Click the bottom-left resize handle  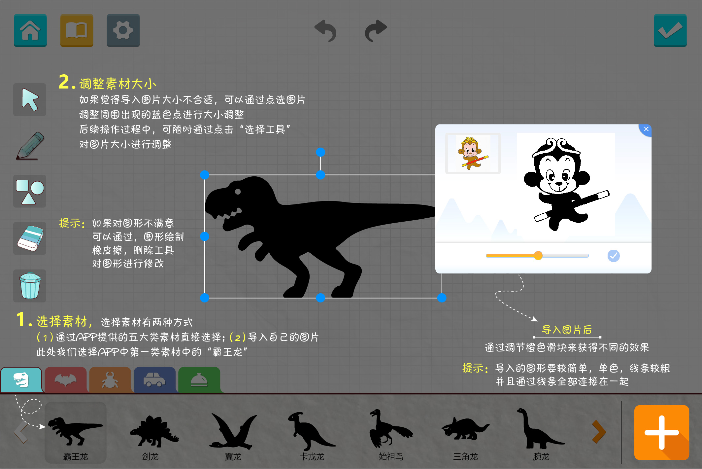(x=205, y=298)
